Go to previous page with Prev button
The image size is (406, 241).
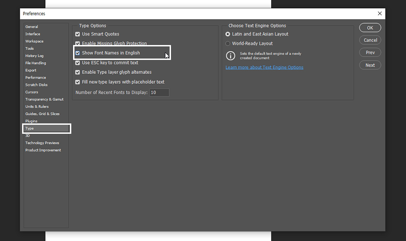[x=370, y=53]
